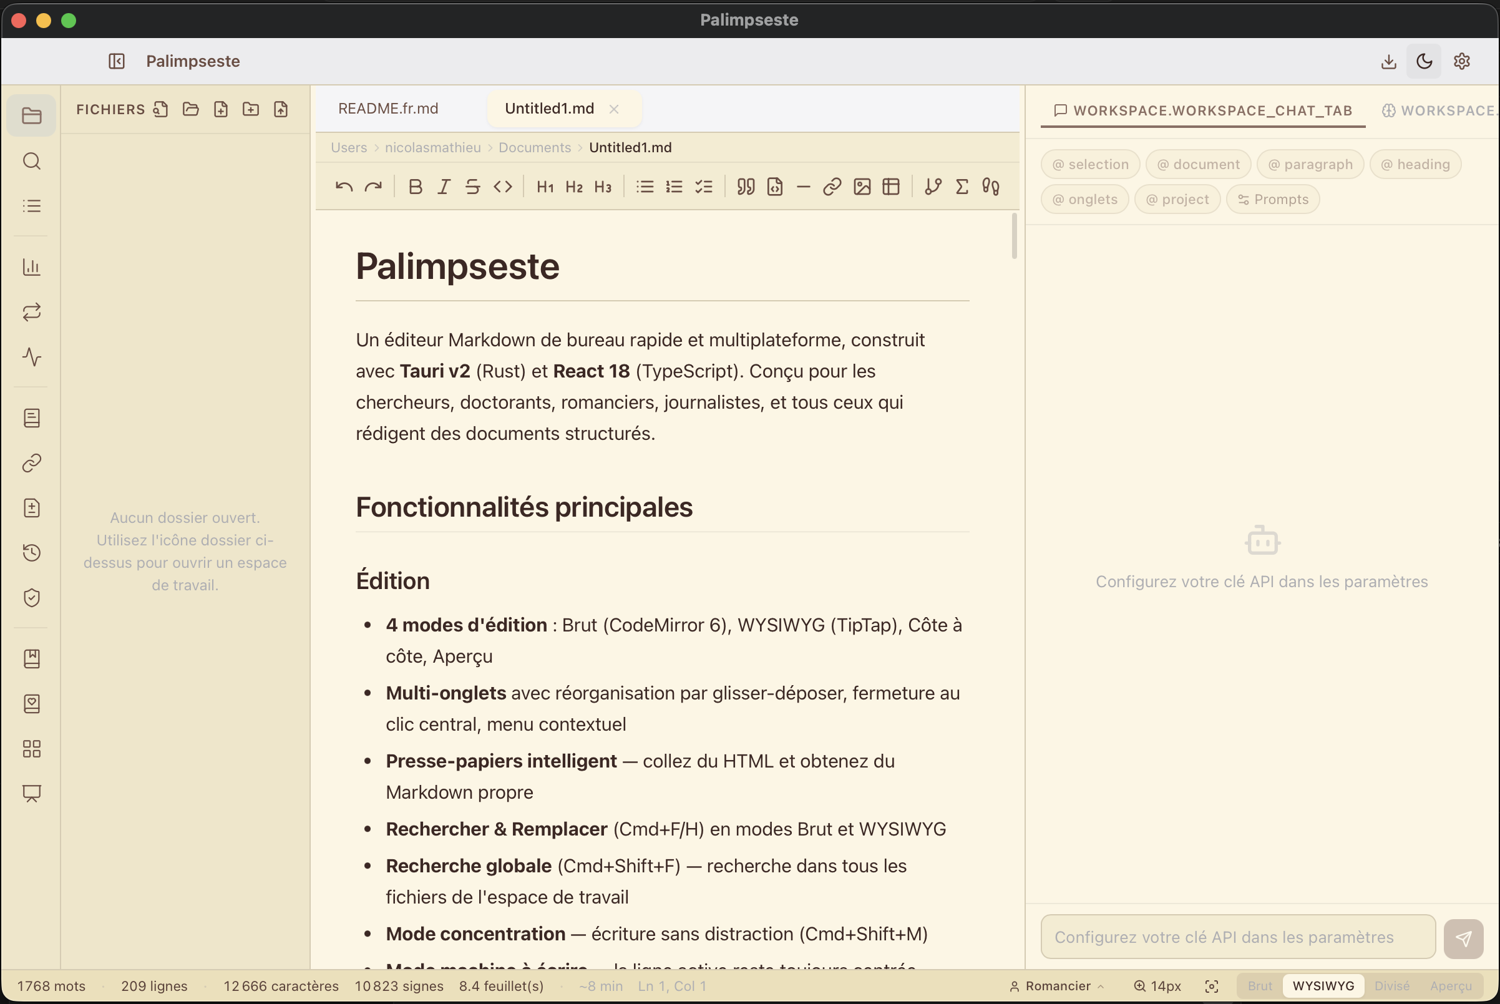Undo the last edit
This screenshot has width=1500, height=1004.
coord(344,187)
